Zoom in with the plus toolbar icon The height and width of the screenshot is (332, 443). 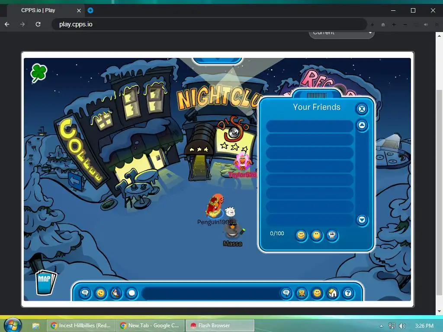394,25
